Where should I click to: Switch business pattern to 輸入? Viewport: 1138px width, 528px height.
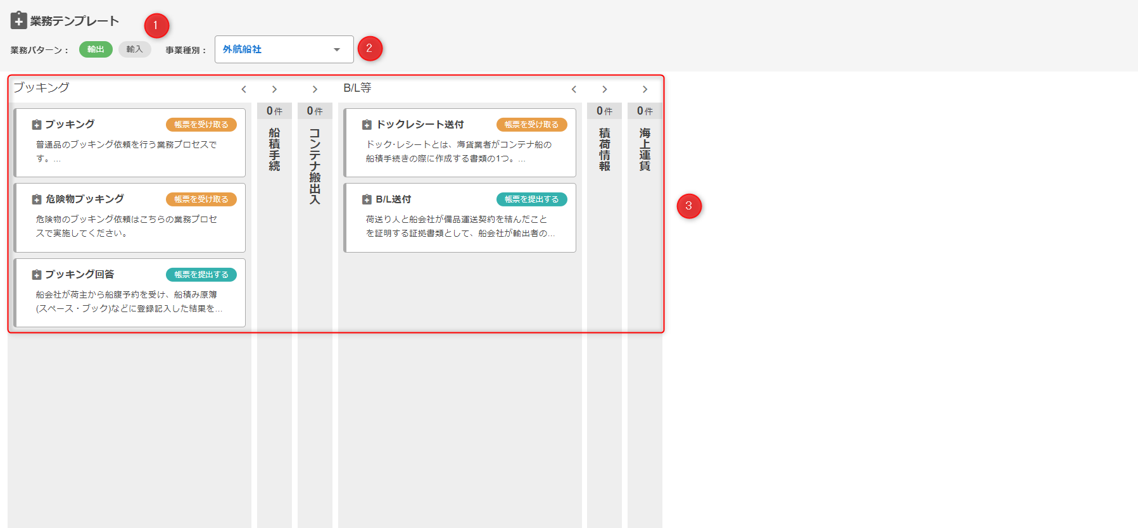click(134, 49)
